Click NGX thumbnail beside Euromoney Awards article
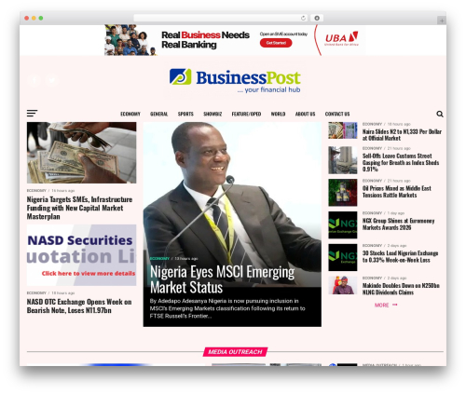The width and height of the screenshot is (466, 394). 343,224
